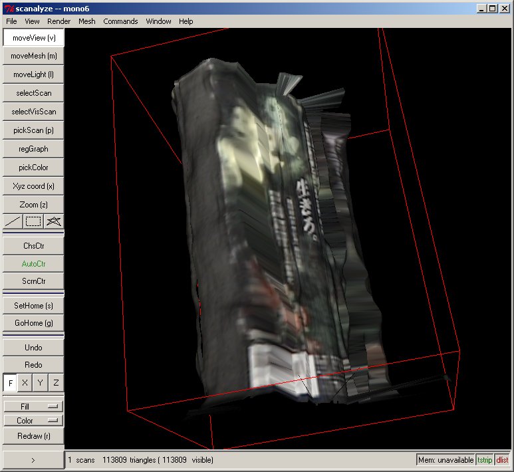Activate the pickColor tool
The width and height of the screenshot is (514, 472).
click(33, 168)
